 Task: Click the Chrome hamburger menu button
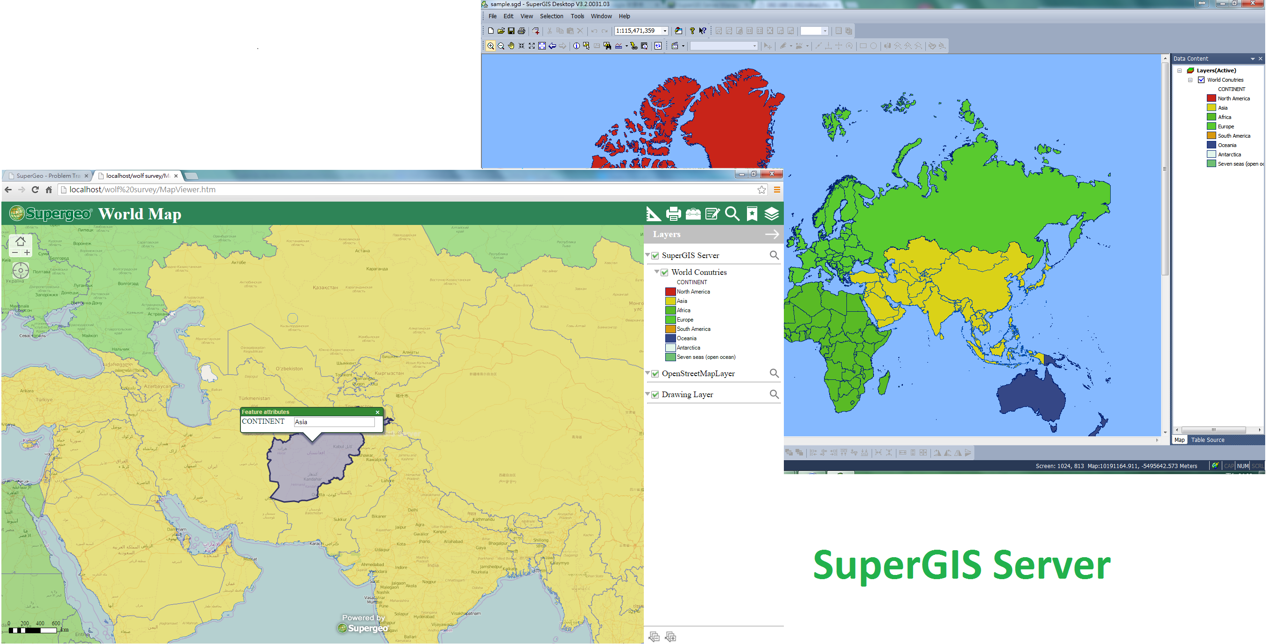click(777, 189)
